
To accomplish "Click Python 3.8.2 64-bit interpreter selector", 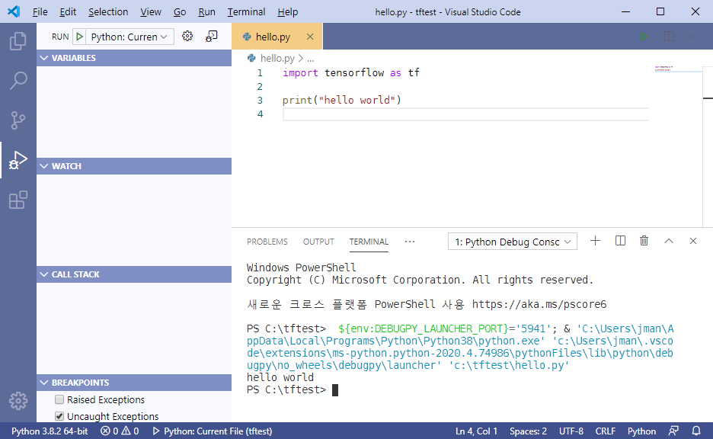I will (50, 431).
